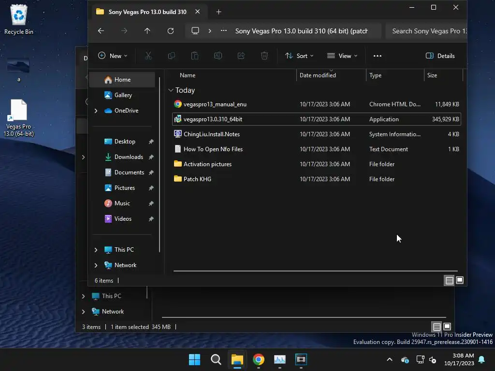Click the Copy icon in toolbar
The image size is (495, 371).
(x=172, y=56)
